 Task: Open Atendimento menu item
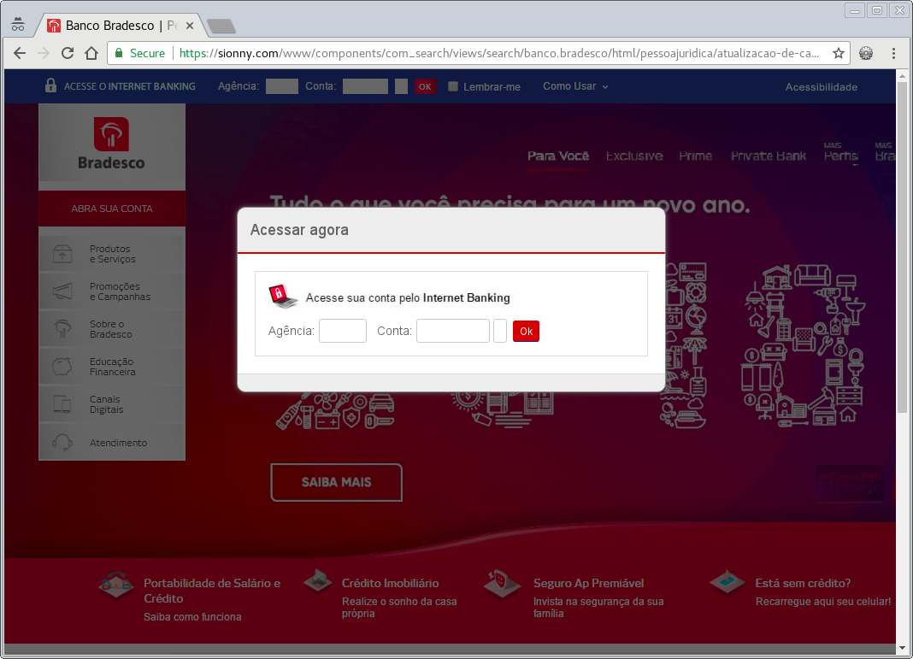112,443
